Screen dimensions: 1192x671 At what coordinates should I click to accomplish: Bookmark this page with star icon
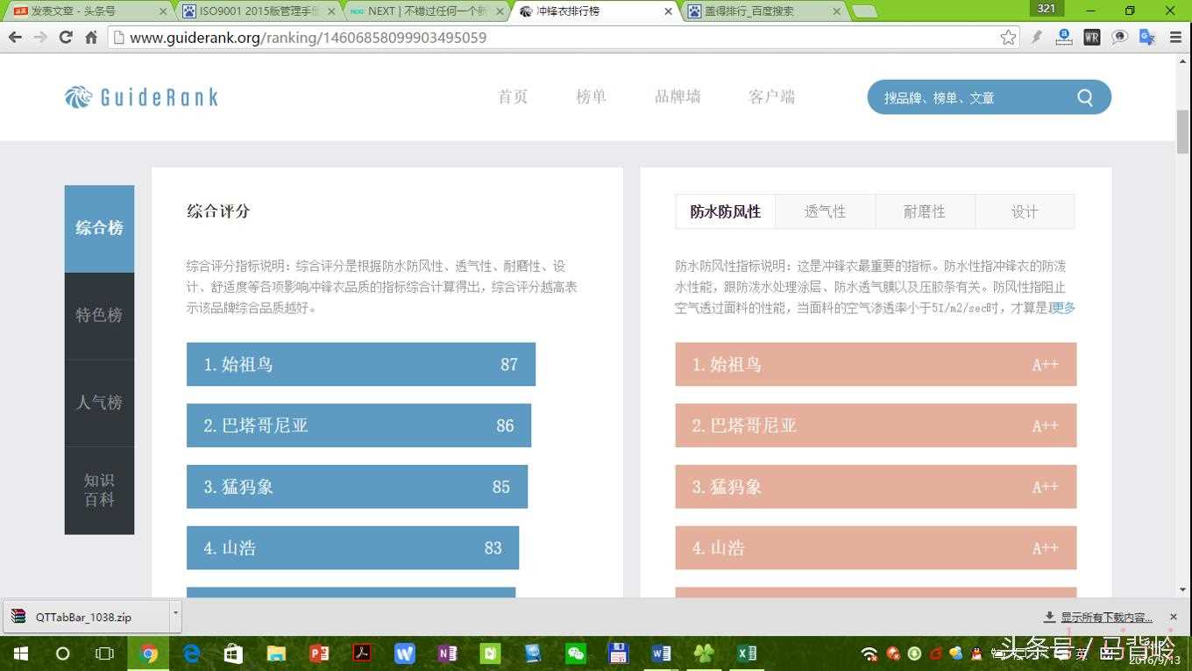pyautogui.click(x=1008, y=38)
